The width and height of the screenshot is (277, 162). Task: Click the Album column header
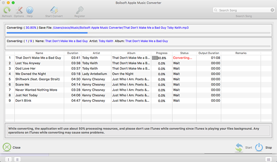tap(131, 53)
